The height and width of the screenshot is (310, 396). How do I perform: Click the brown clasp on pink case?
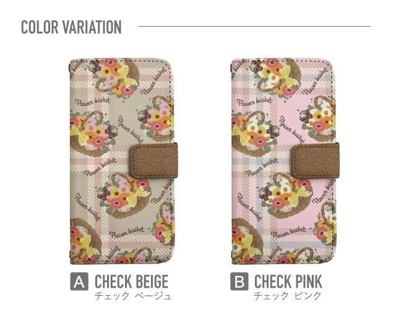click(x=316, y=161)
